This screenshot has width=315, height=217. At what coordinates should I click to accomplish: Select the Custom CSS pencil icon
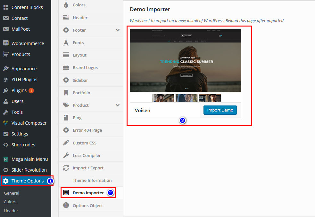click(x=66, y=143)
